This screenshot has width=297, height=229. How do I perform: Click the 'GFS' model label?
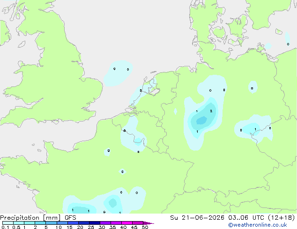point(70,218)
